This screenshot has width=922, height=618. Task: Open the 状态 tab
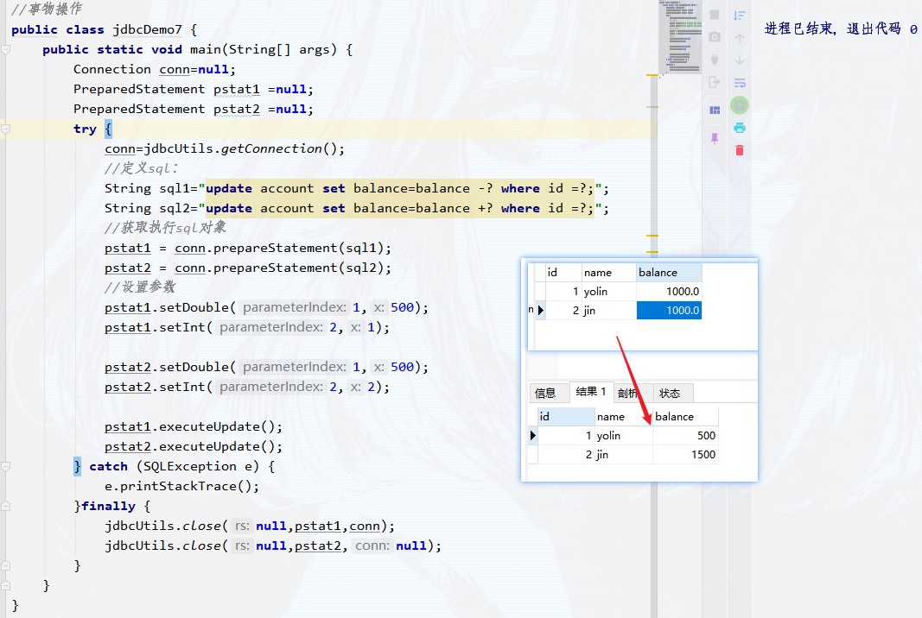point(670,394)
